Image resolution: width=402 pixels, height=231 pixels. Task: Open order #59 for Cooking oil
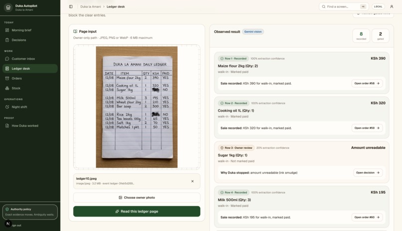coord(367,128)
